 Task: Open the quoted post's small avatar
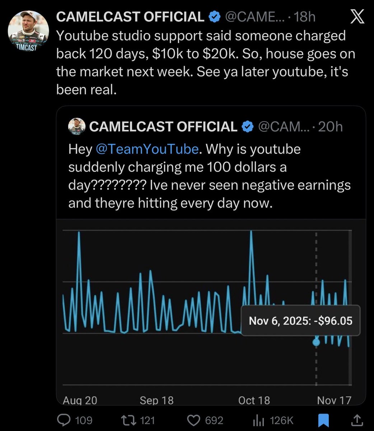pyautogui.click(x=77, y=126)
